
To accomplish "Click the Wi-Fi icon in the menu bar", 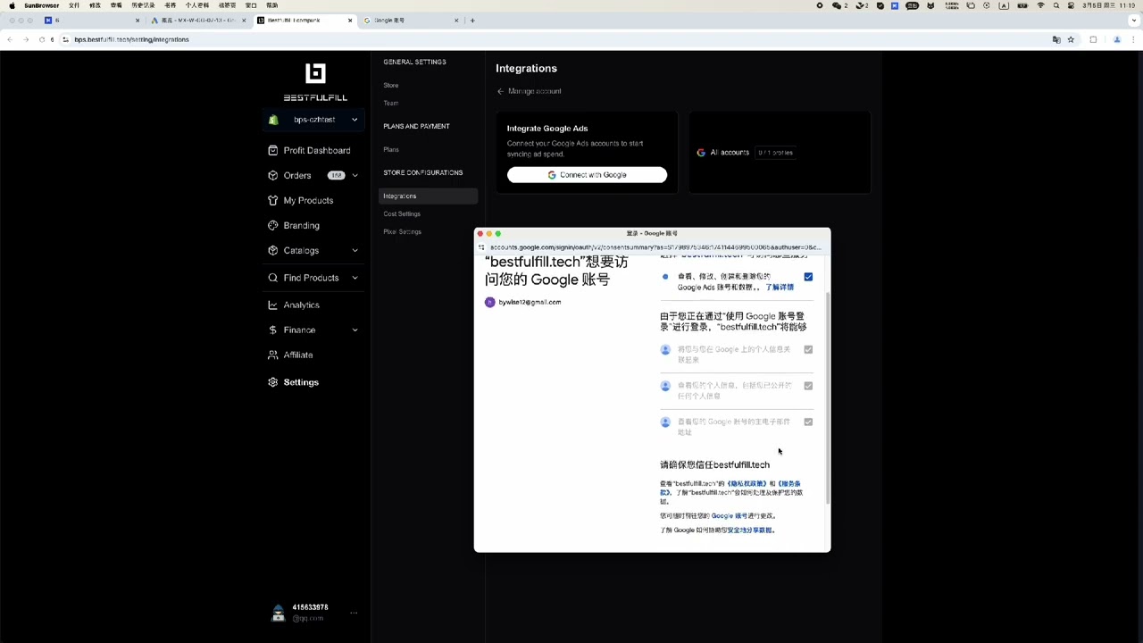I will pyautogui.click(x=1040, y=5).
